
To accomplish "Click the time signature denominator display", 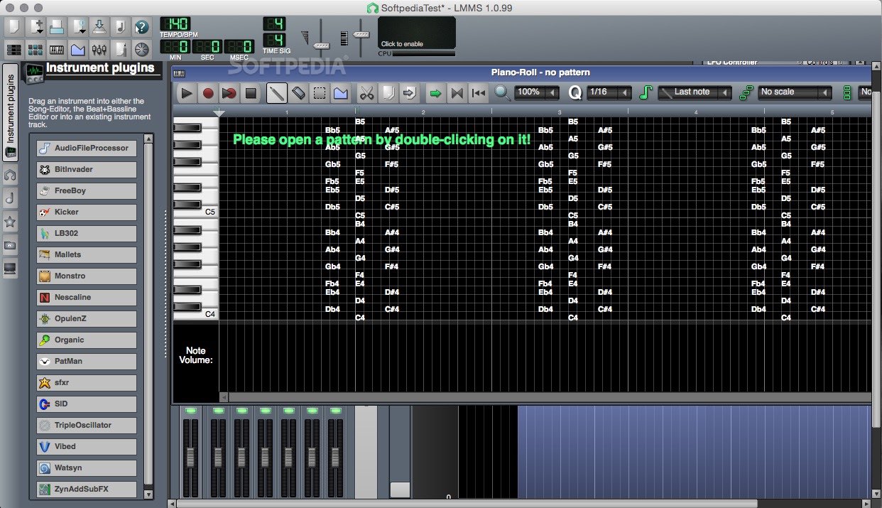I will coord(275,40).
